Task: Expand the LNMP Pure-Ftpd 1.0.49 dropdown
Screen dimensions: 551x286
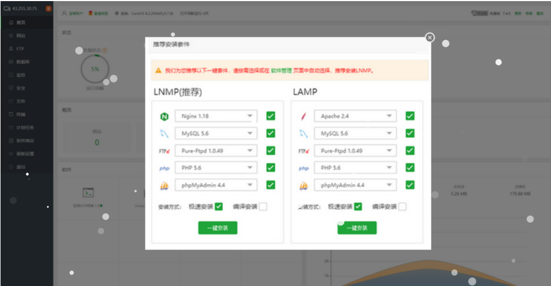Action: pos(216,151)
